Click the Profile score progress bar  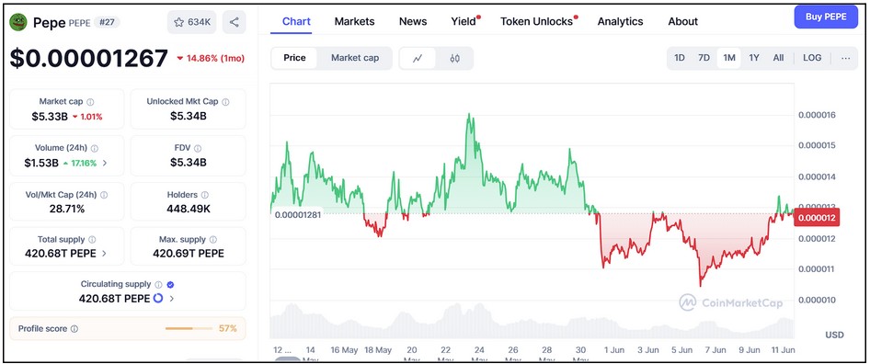pos(189,328)
